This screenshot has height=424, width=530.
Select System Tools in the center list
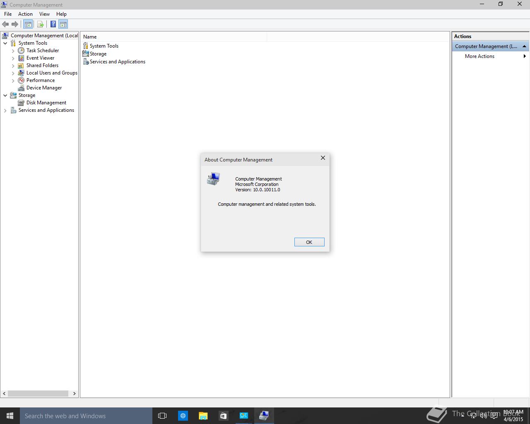pos(104,46)
